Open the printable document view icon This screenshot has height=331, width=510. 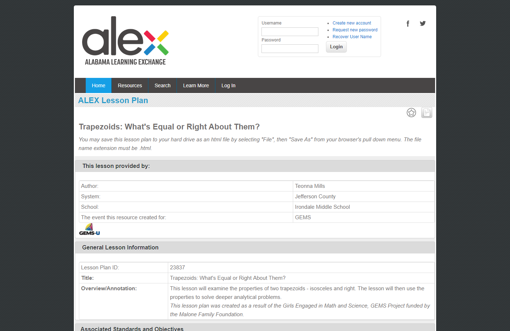coord(426,112)
